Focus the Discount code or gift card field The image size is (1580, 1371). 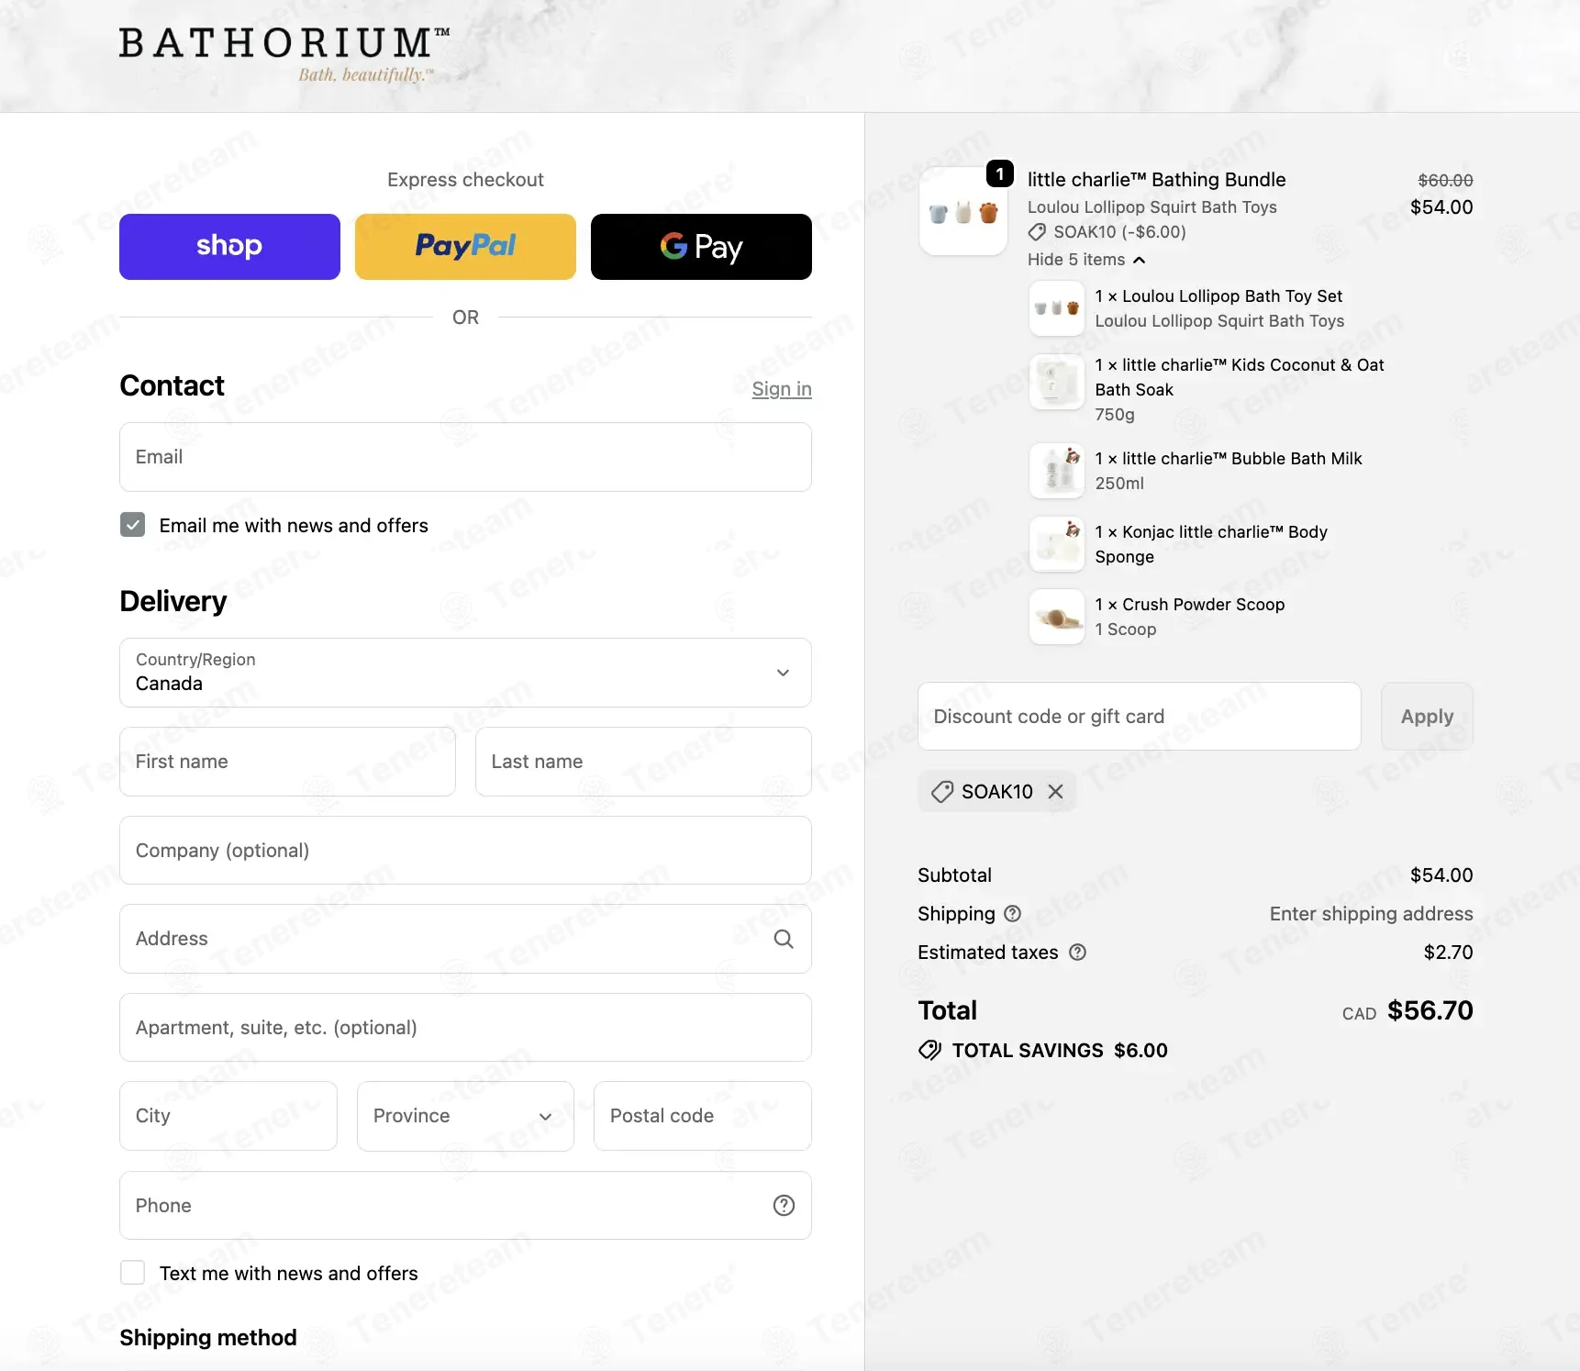(1140, 717)
